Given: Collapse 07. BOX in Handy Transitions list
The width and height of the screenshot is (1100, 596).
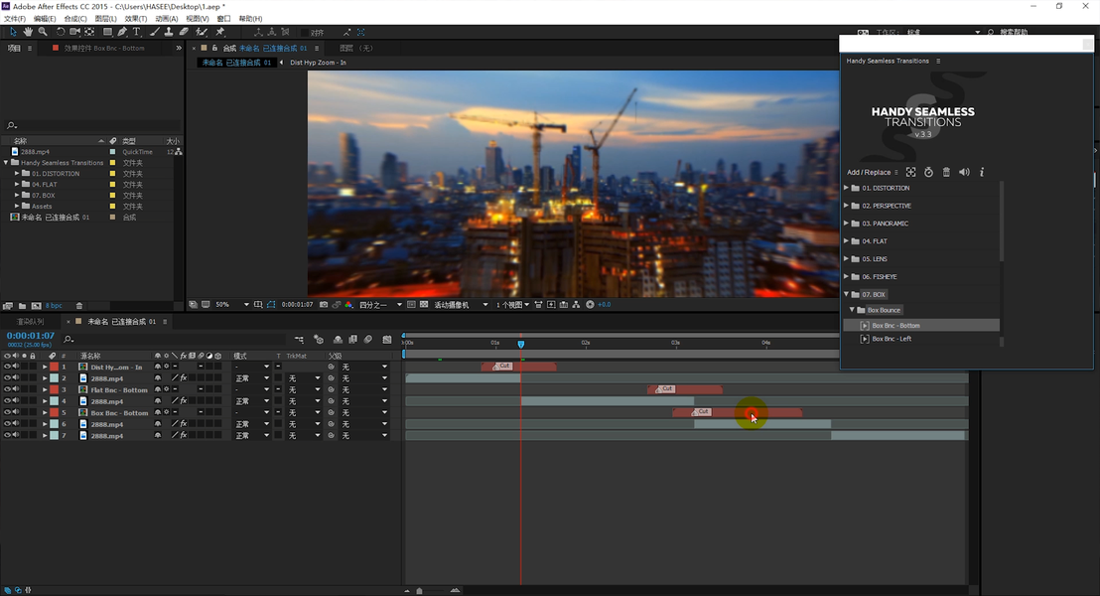Looking at the screenshot, I should pyautogui.click(x=846, y=294).
